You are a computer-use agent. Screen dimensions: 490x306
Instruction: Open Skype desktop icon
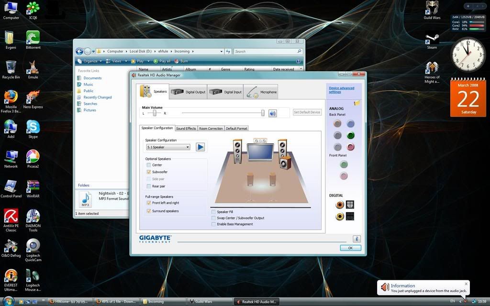click(33, 129)
